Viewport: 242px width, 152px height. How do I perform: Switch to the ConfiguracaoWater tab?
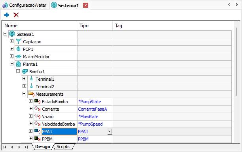pyautogui.click(x=25, y=5)
